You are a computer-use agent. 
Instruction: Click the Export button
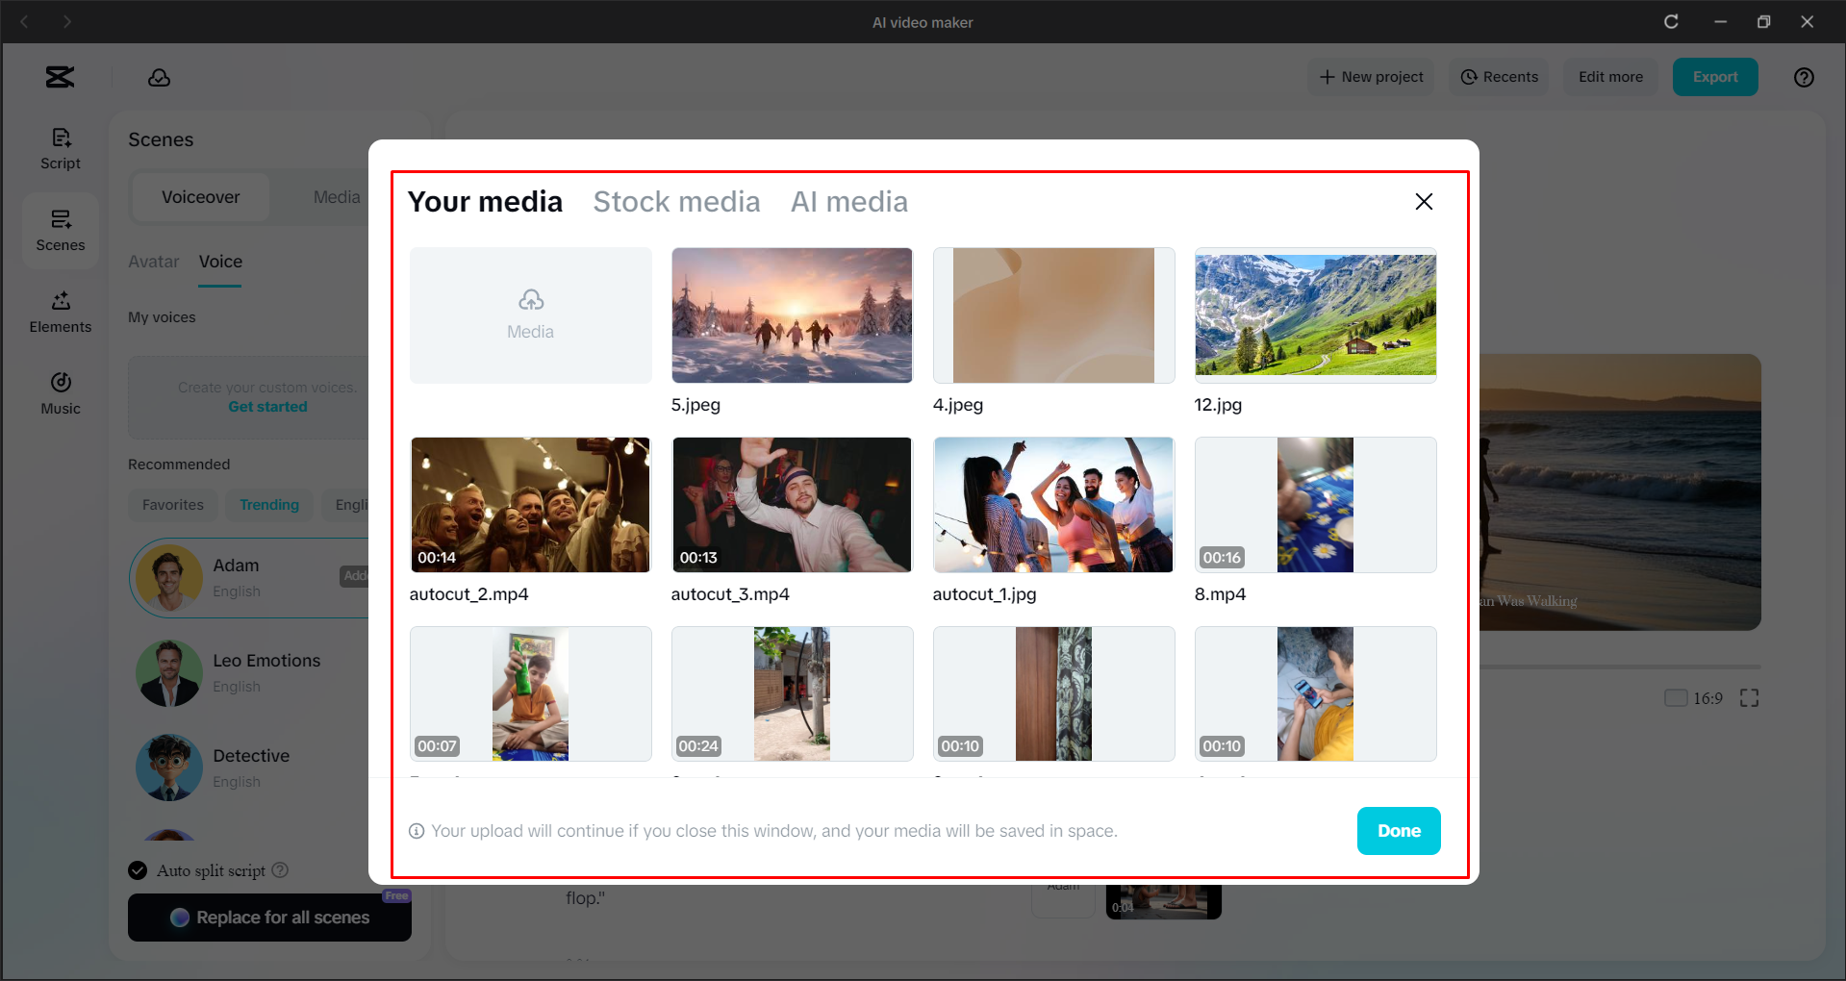point(1715,77)
